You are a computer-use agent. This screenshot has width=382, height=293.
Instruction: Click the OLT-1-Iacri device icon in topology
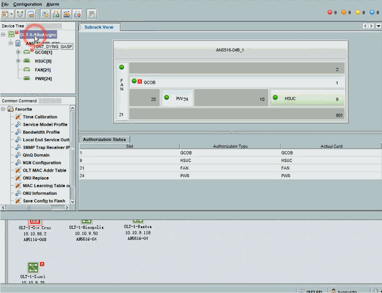pos(33,267)
